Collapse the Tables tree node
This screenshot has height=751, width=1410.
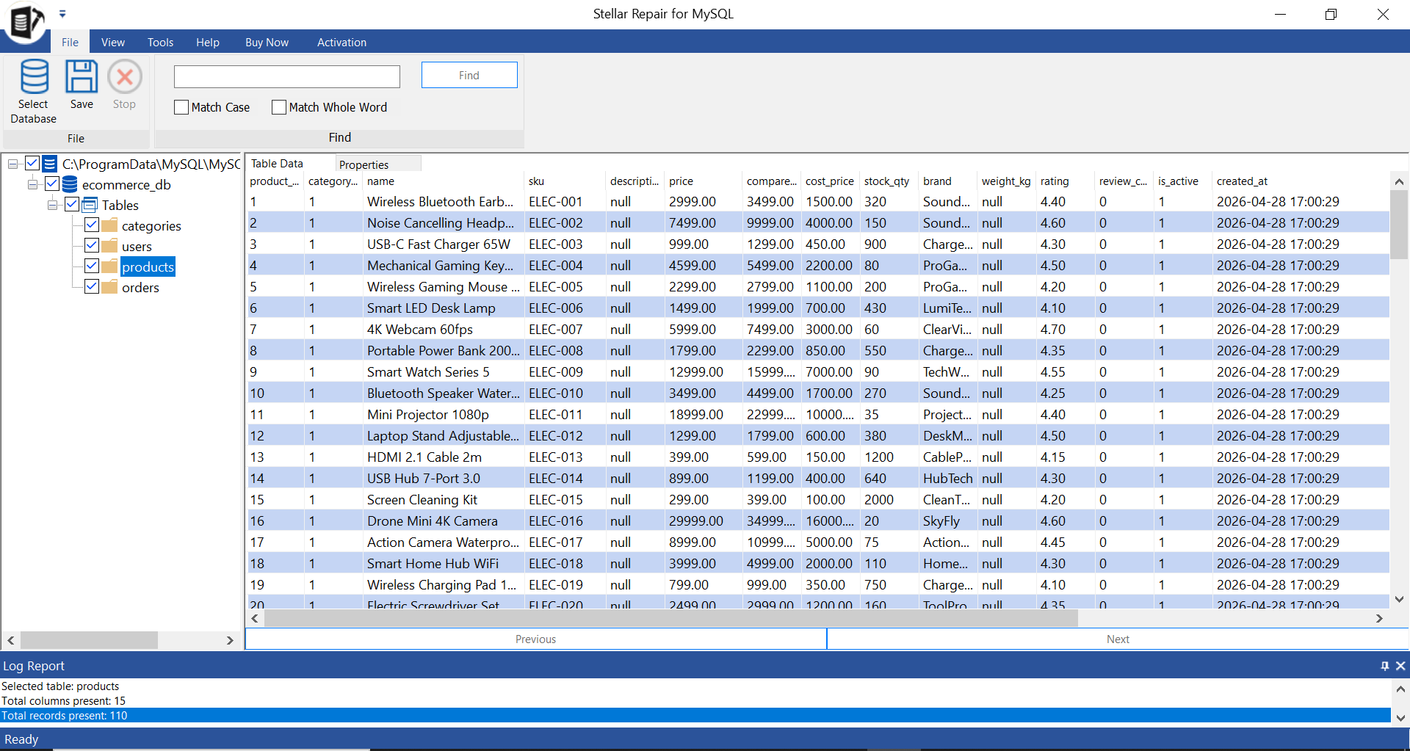tap(53, 205)
